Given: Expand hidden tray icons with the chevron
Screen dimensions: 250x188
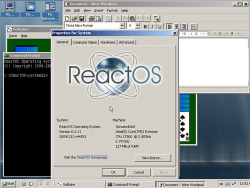Looking at the screenshot, I should [x=221, y=184].
